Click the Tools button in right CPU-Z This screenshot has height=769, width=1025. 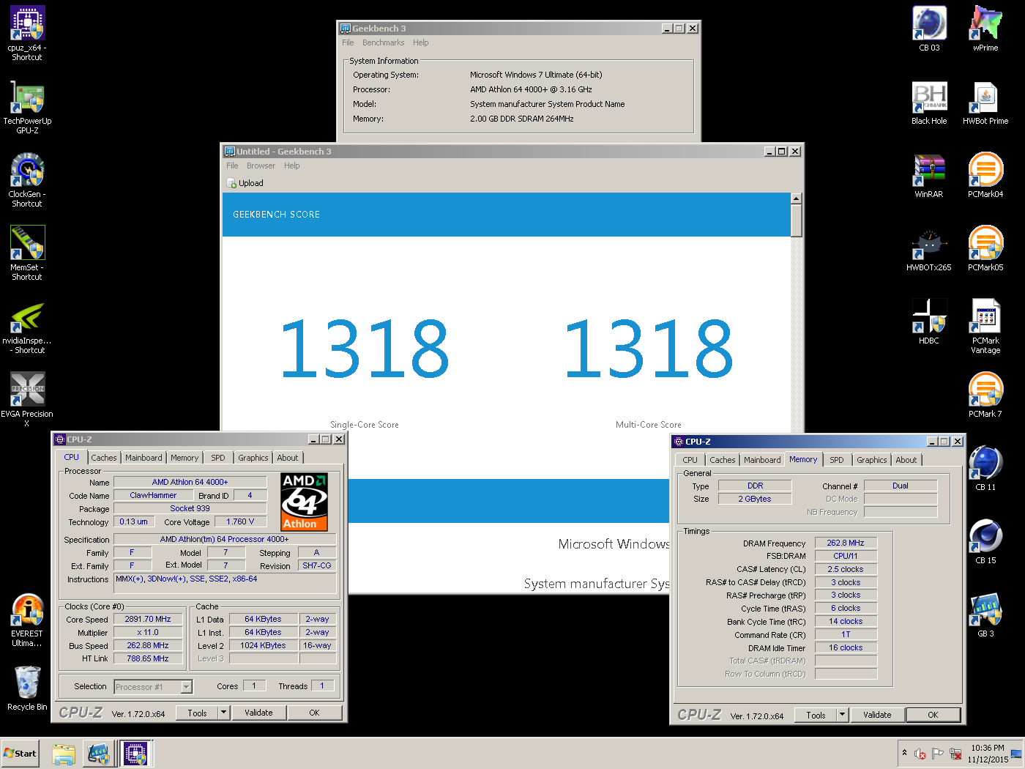(x=816, y=715)
